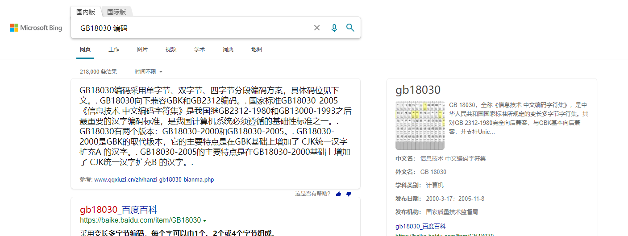Click the 218,000 条结果 result count
Image resolution: width=628 pixels, height=236 pixels.
(98, 71)
